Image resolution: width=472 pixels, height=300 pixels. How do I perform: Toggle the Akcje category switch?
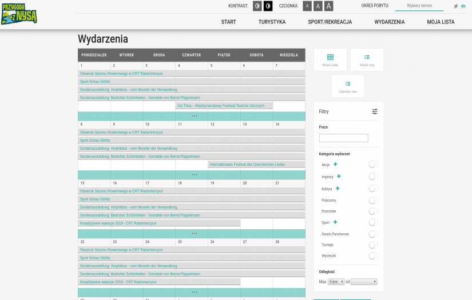pos(373,165)
